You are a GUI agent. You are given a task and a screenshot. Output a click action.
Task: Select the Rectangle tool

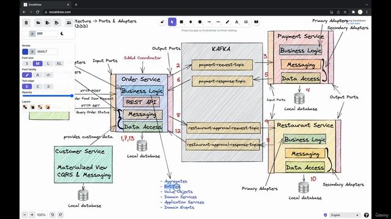point(181,22)
